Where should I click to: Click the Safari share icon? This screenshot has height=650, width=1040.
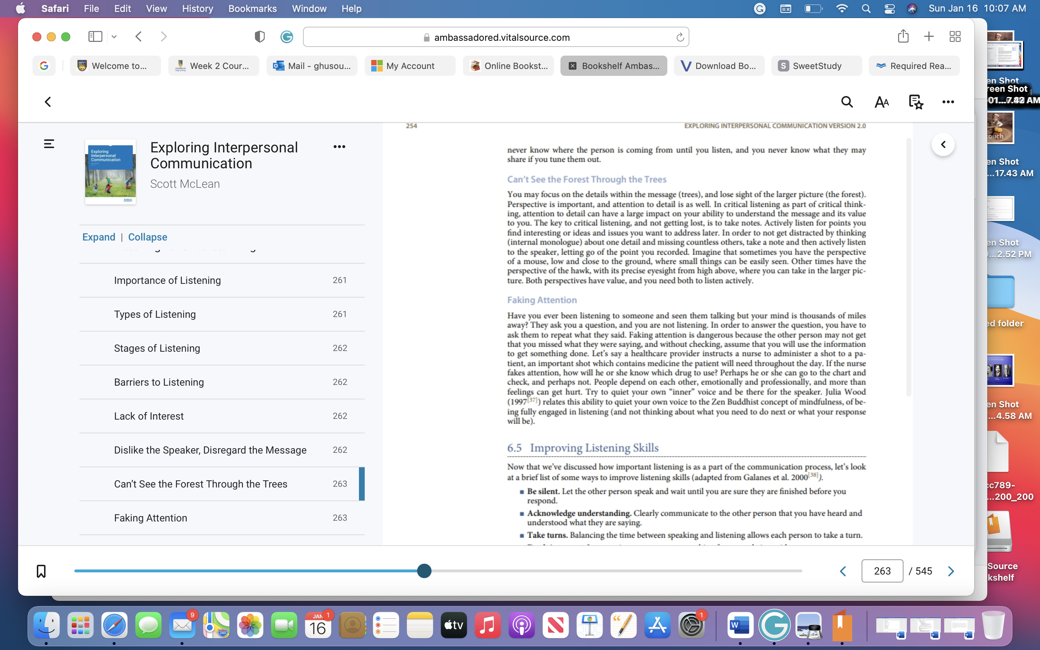(903, 36)
